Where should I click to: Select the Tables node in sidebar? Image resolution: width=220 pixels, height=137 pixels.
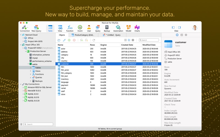(37, 68)
